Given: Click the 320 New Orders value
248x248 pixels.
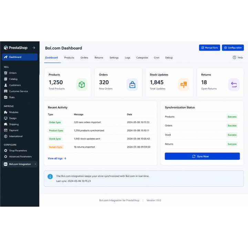Looking at the screenshot, I should coord(104,82).
